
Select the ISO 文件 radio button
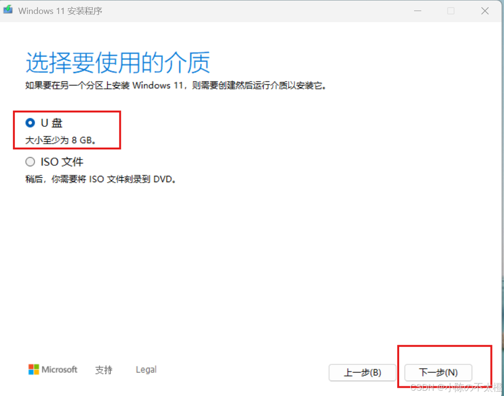30,161
